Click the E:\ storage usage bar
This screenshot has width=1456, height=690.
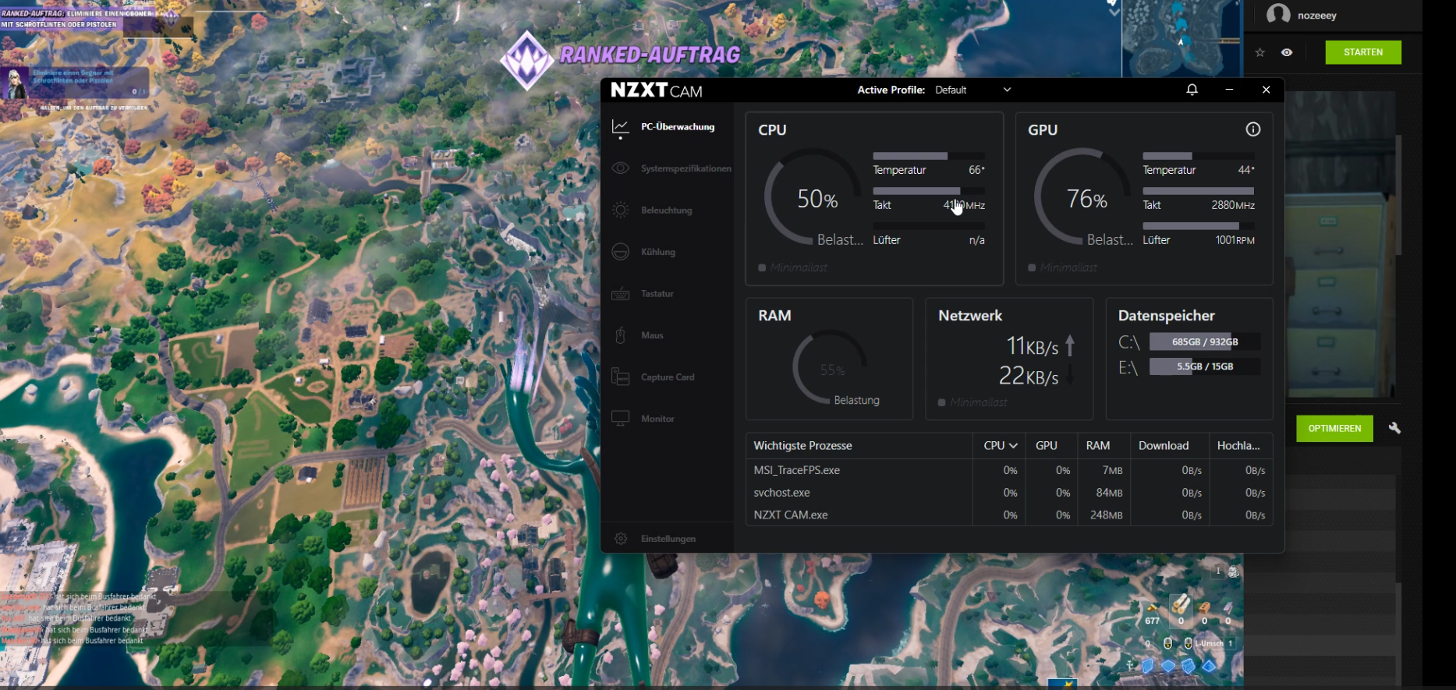[1205, 366]
